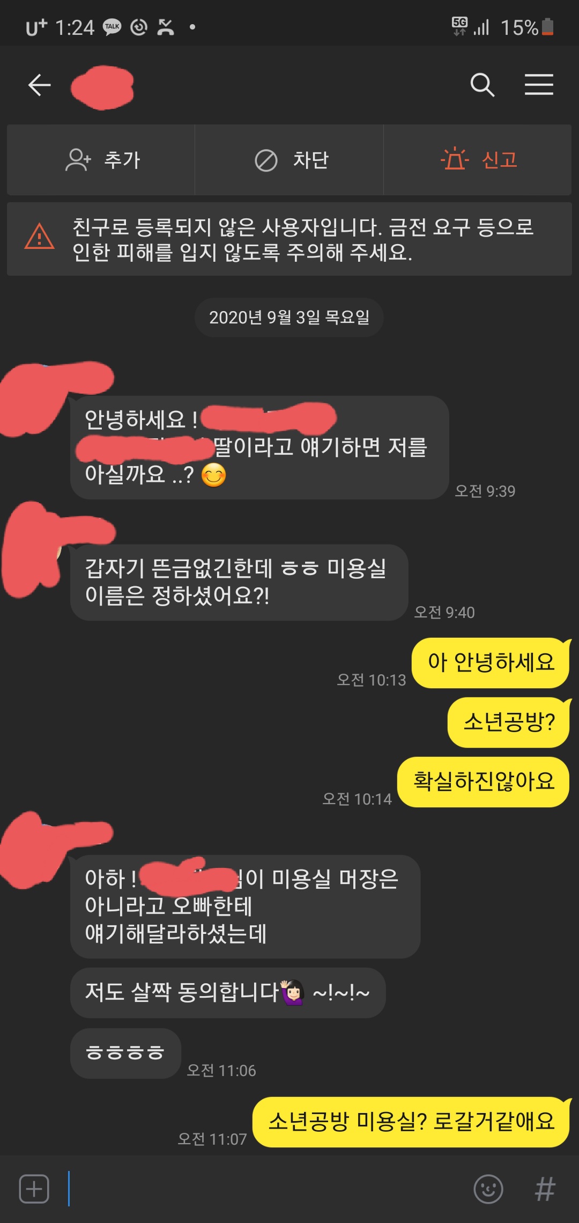Image resolution: width=579 pixels, height=1223 pixels.
Task: Tap the 2020년 9월 3일 date label
Action: [289, 318]
